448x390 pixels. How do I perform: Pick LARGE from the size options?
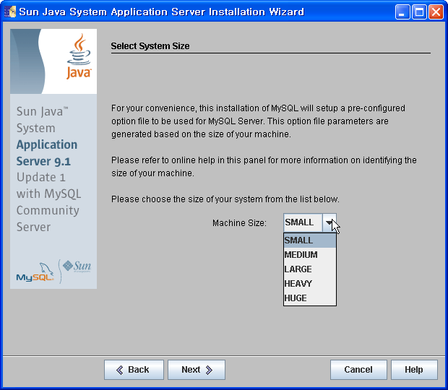(x=310, y=269)
